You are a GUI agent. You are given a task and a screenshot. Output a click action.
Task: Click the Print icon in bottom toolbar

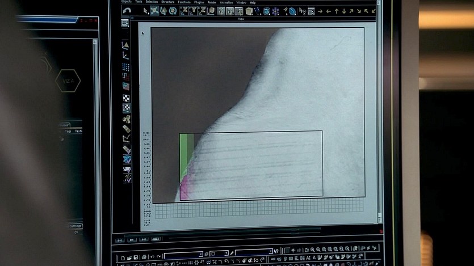tap(144, 257)
